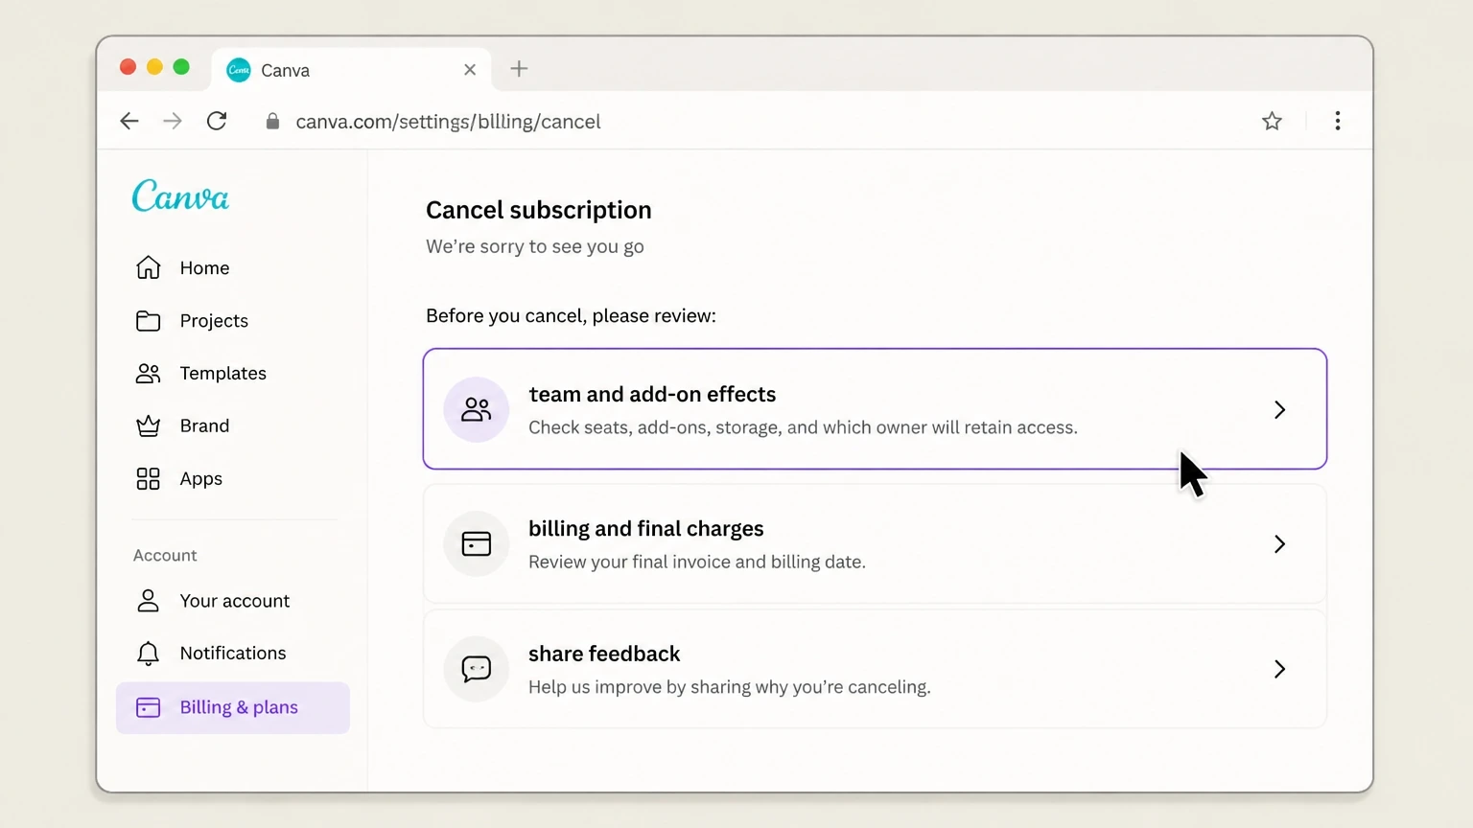The width and height of the screenshot is (1473, 828).
Task: Go back with the browser back arrow
Action: click(x=129, y=121)
